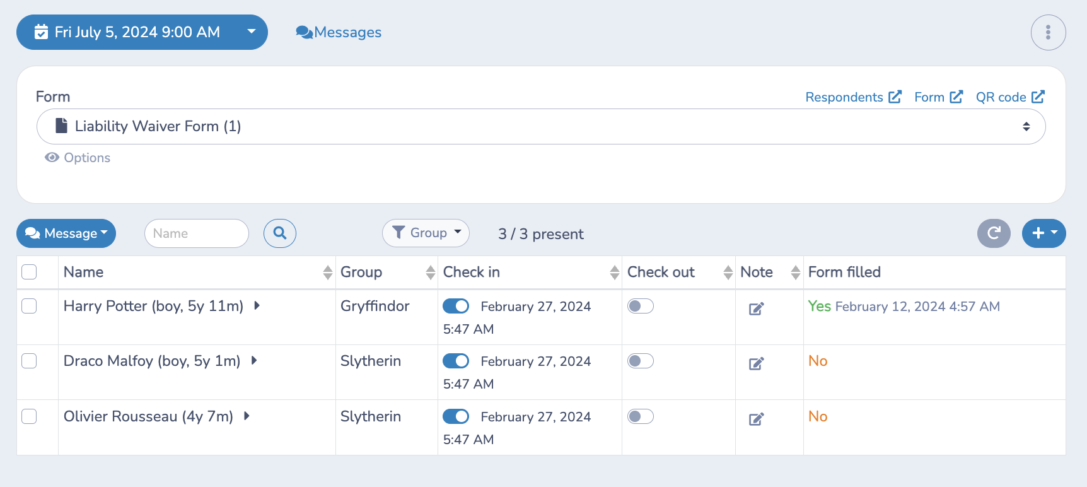Edit note for Harry Potter

click(756, 308)
